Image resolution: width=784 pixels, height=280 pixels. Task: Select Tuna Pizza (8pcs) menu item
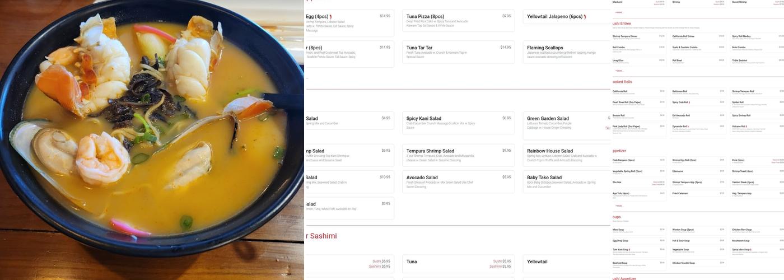(x=458, y=21)
